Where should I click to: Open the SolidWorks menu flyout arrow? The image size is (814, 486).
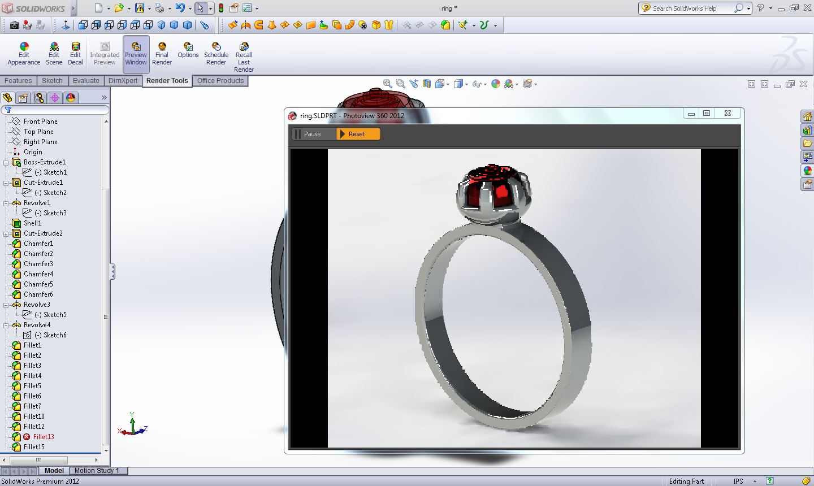(73, 8)
